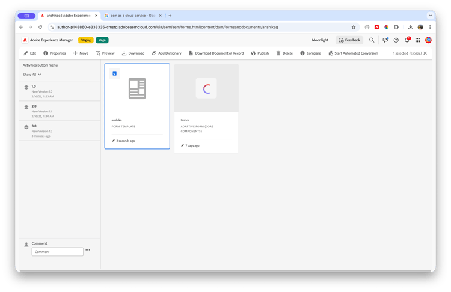The width and height of the screenshot is (451, 292).
Task: Click the purple tab group button
Action: tap(26, 16)
